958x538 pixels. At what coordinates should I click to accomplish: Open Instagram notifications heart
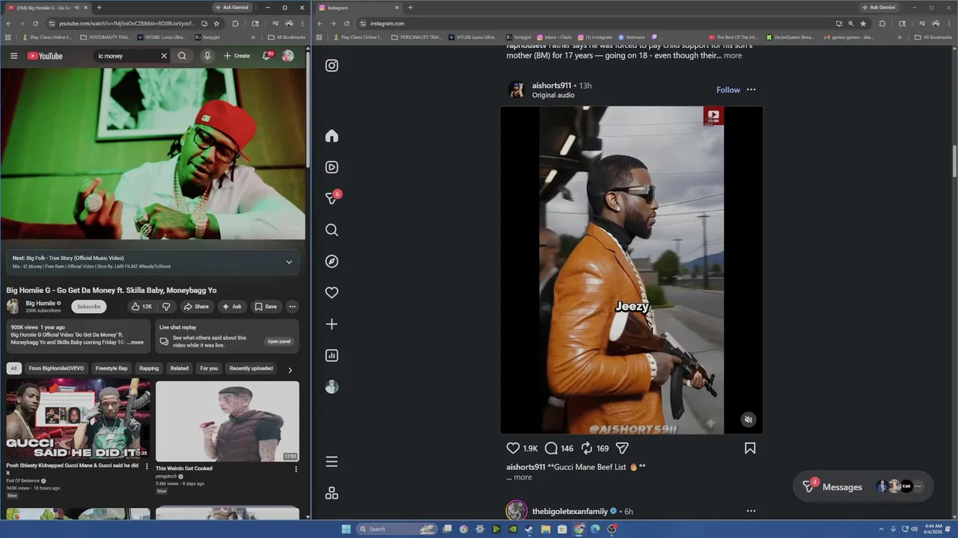coord(332,293)
